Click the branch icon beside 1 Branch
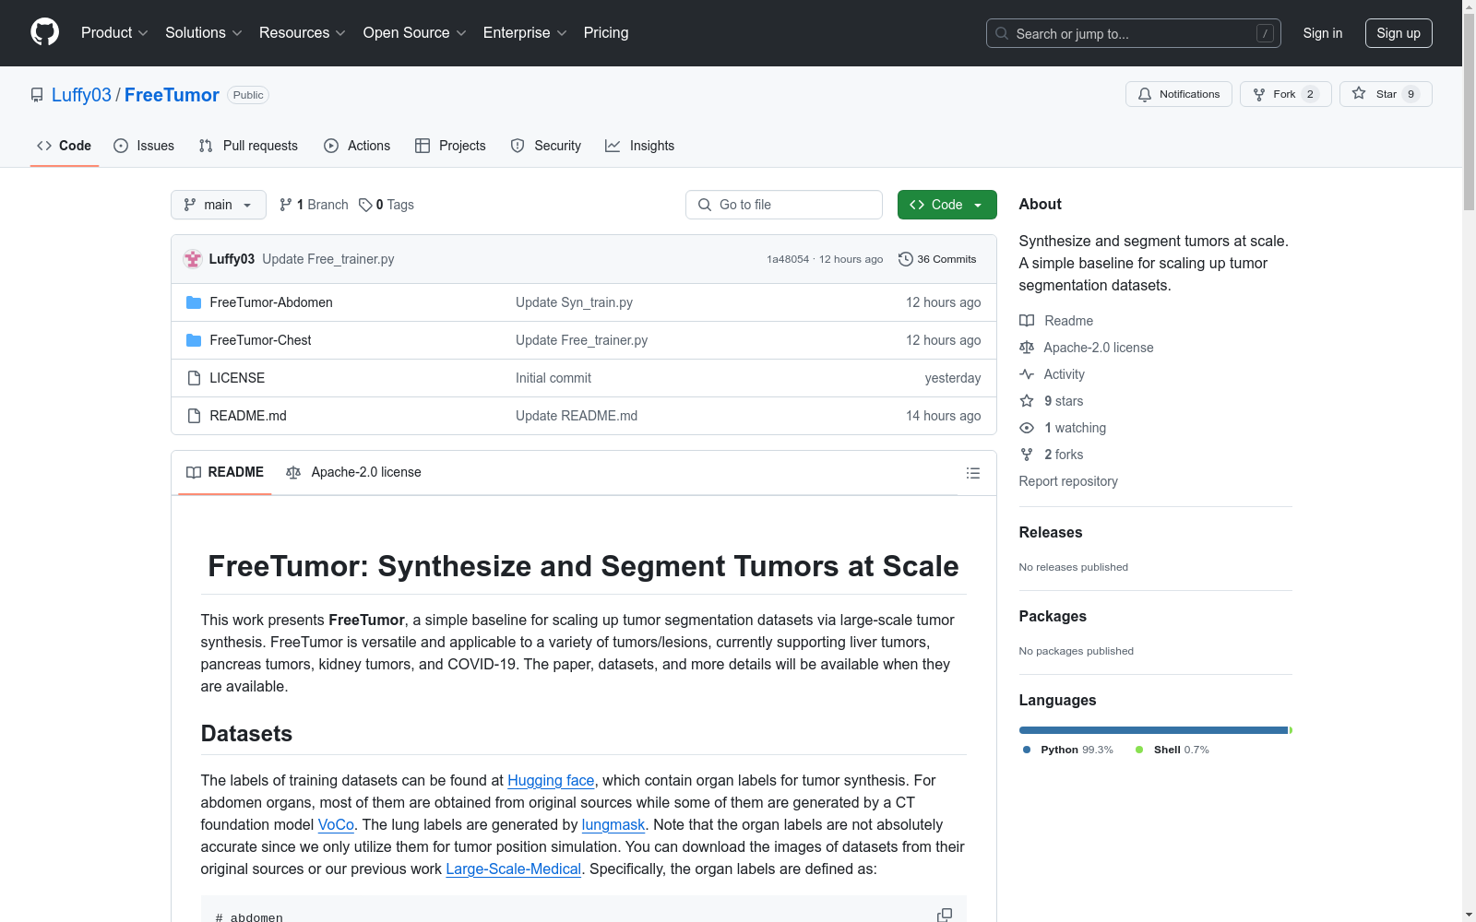Viewport: 1476px width, 922px height. tap(286, 205)
